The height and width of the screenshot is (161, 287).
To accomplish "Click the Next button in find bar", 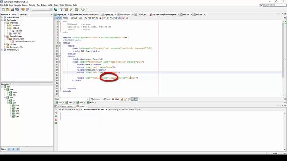I will tap(107, 99).
